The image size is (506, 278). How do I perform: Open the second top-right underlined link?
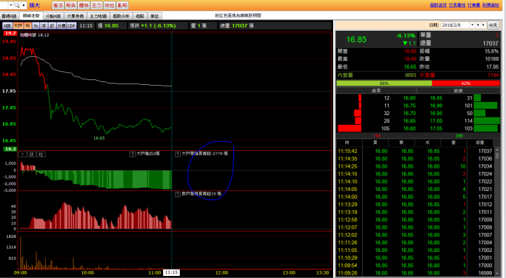pos(457,5)
